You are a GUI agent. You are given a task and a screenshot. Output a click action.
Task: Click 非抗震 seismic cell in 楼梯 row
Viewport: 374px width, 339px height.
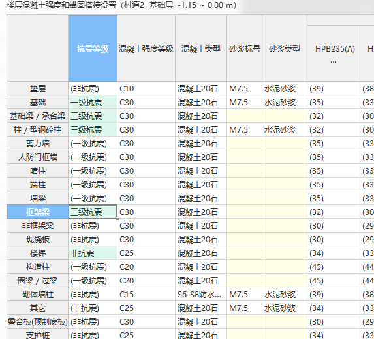click(x=93, y=253)
